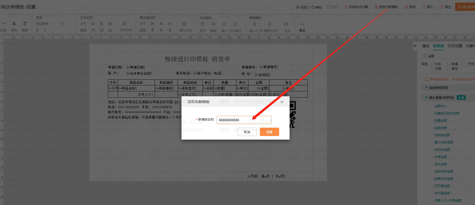475x205 pixels.
Task: Click the 导入 import button
Action: [x=428, y=7]
